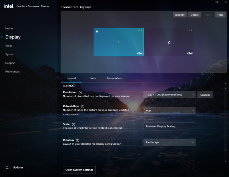
Task: Open the Video section in the sidebar
Action: tap(9, 46)
